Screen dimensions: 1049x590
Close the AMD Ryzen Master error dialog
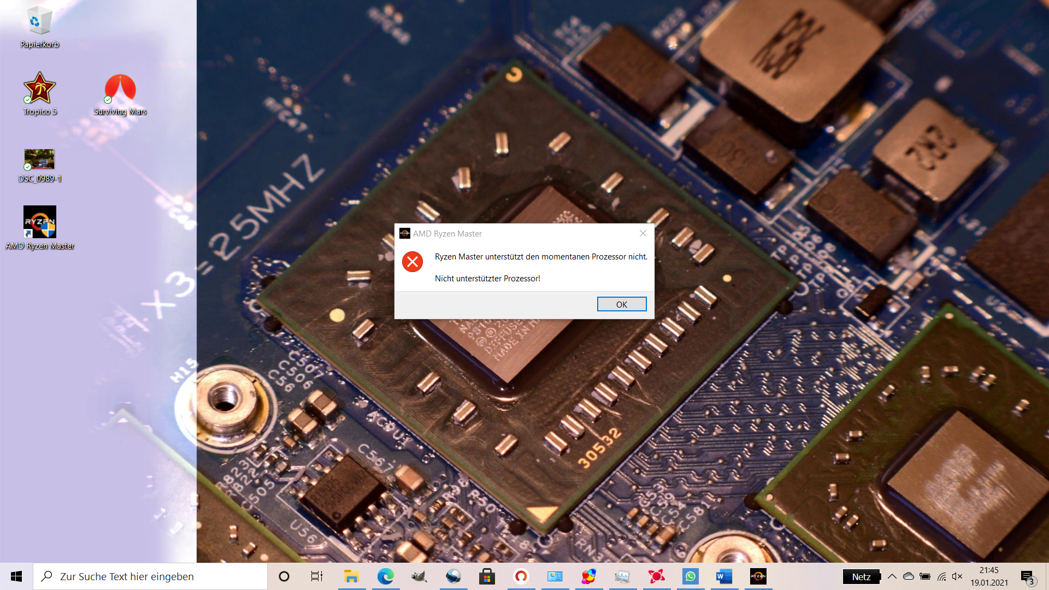click(x=643, y=233)
